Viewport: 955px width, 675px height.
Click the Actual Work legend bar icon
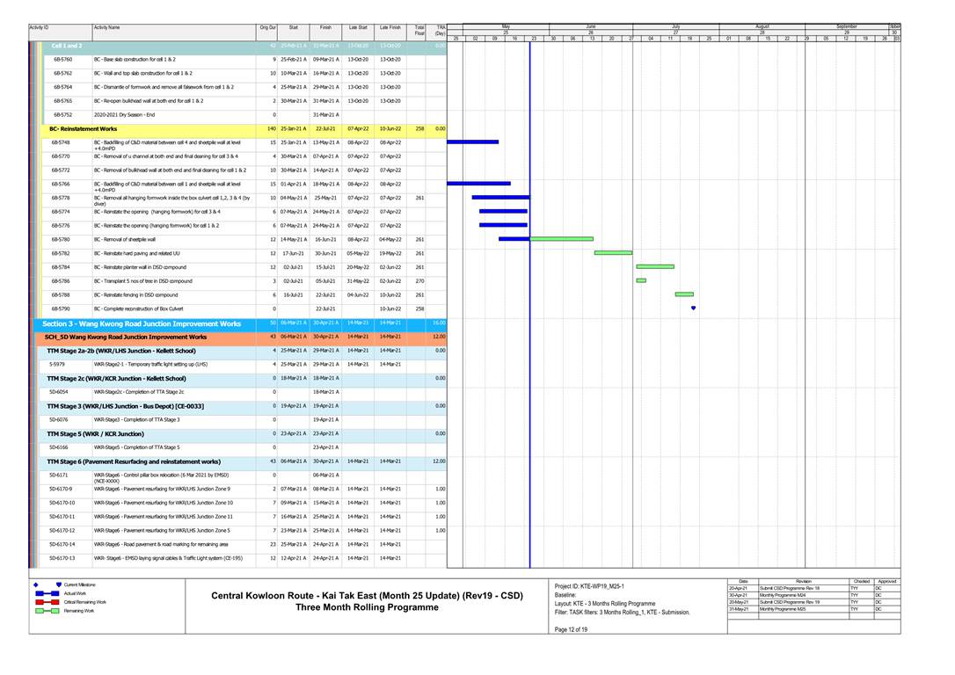[x=47, y=593]
